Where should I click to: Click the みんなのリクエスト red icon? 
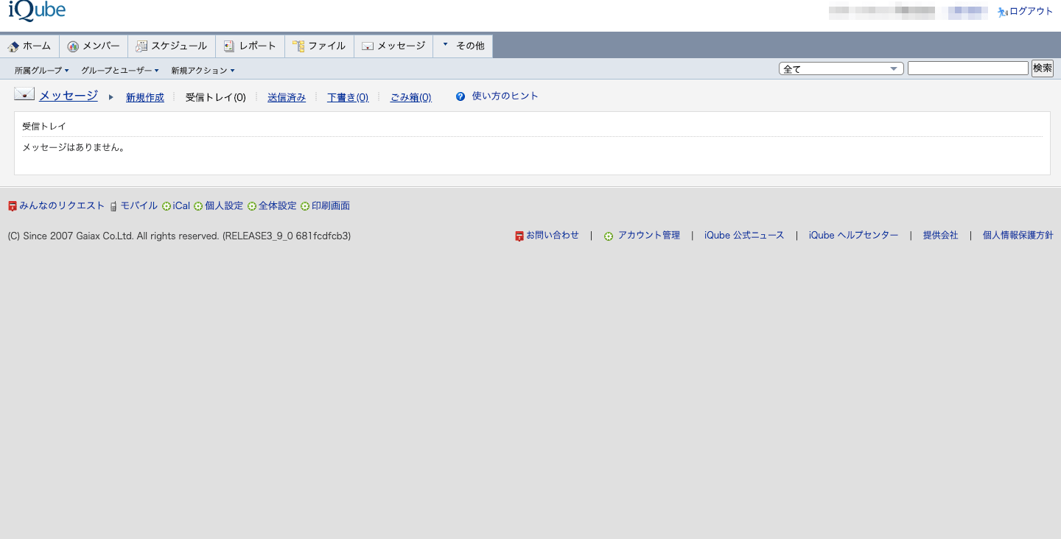point(13,207)
